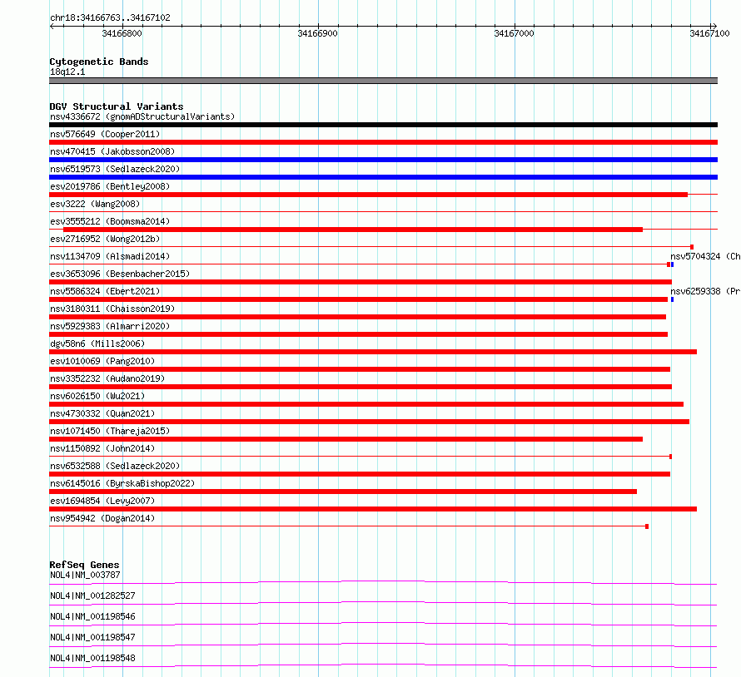The height and width of the screenshot is (677, 741).
Task: Select NOL4|NM_001282527 gene label
Action: tap(92, 595)
